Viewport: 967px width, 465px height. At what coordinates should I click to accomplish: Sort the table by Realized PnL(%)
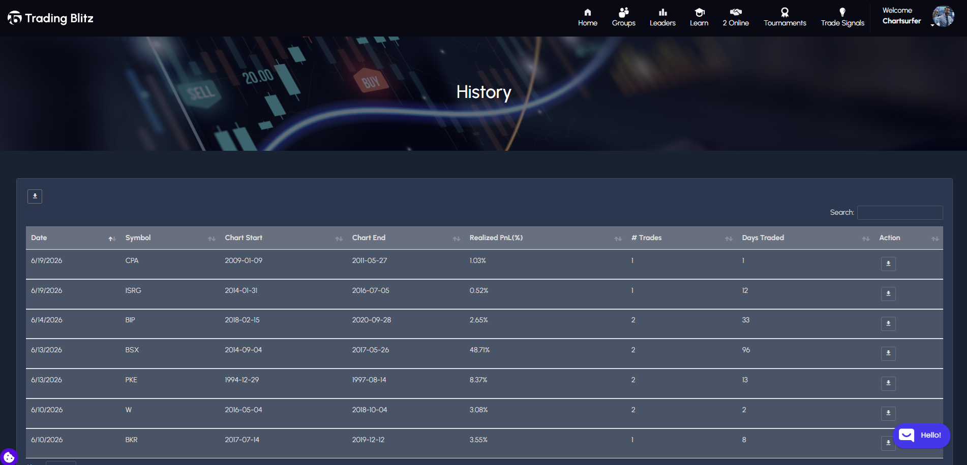tap(545, 238)
